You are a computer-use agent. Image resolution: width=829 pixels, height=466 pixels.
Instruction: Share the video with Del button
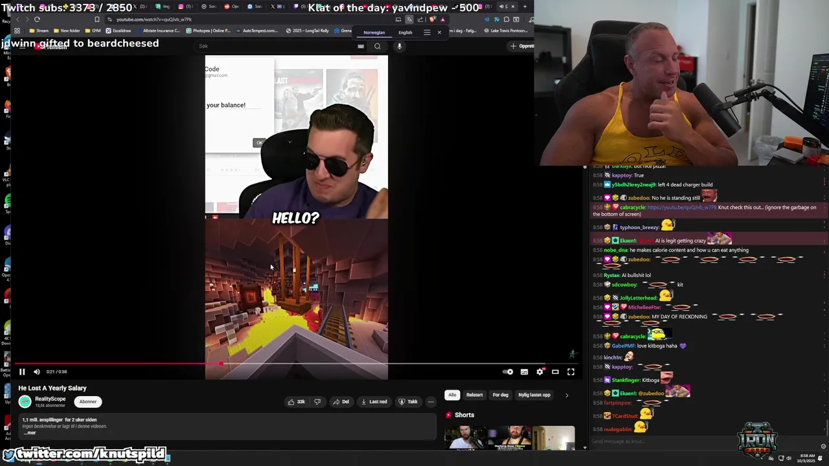[x=341, y=402]
